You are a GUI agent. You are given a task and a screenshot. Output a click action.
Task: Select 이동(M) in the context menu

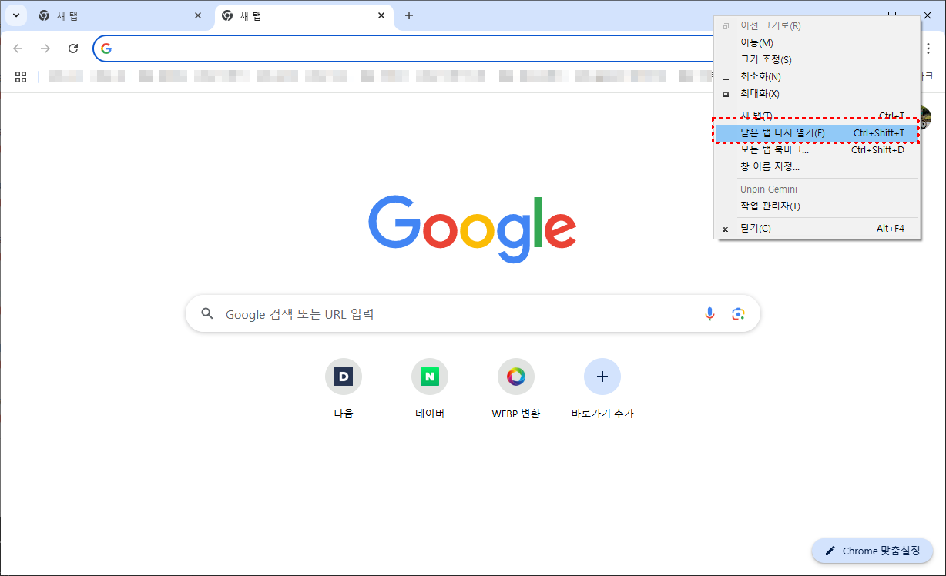pyautogui.click(x=817, y=42)
